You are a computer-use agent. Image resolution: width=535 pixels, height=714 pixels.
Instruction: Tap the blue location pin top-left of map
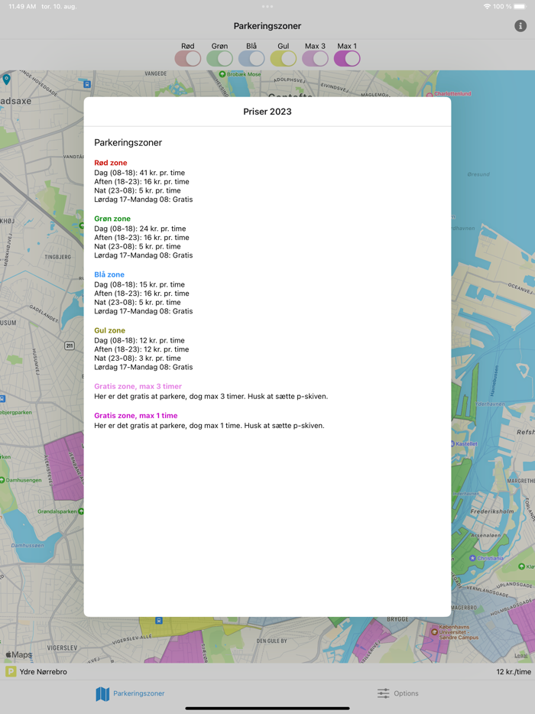point(6,80)
